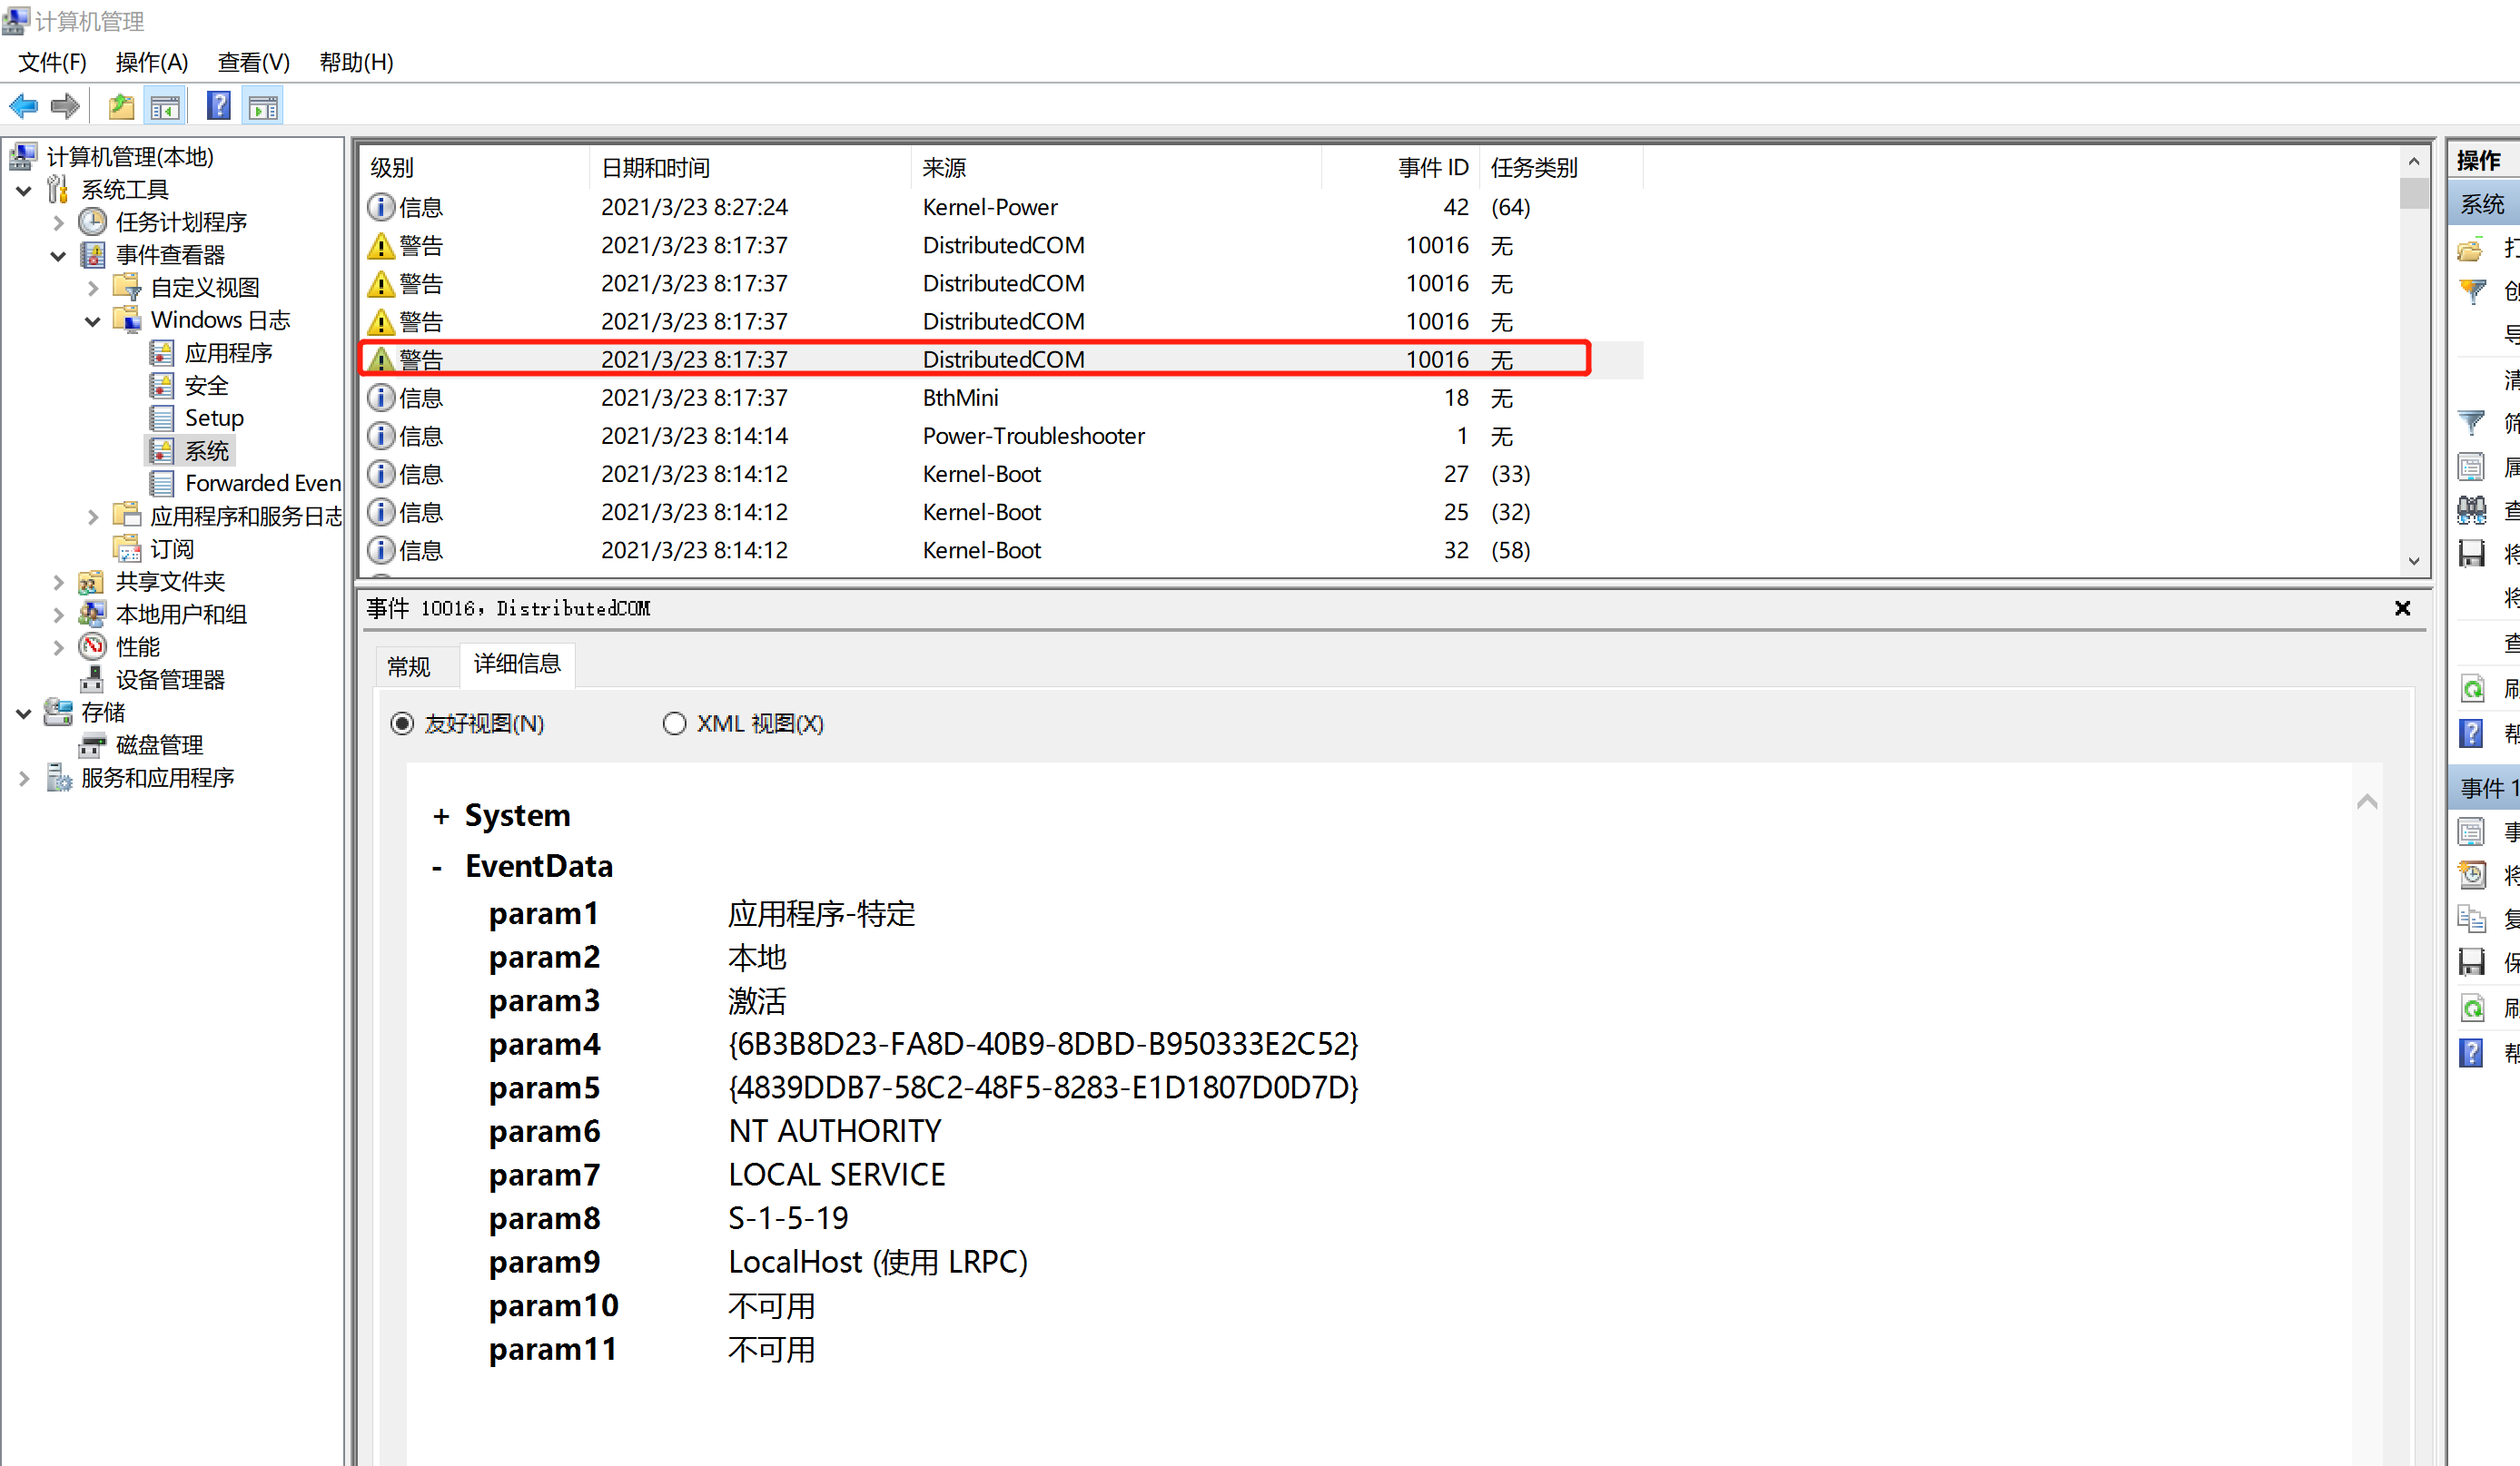2520x1466 pixels.
Task: Select the XML 视图 radio button
Action: click(x=674, y=723)
